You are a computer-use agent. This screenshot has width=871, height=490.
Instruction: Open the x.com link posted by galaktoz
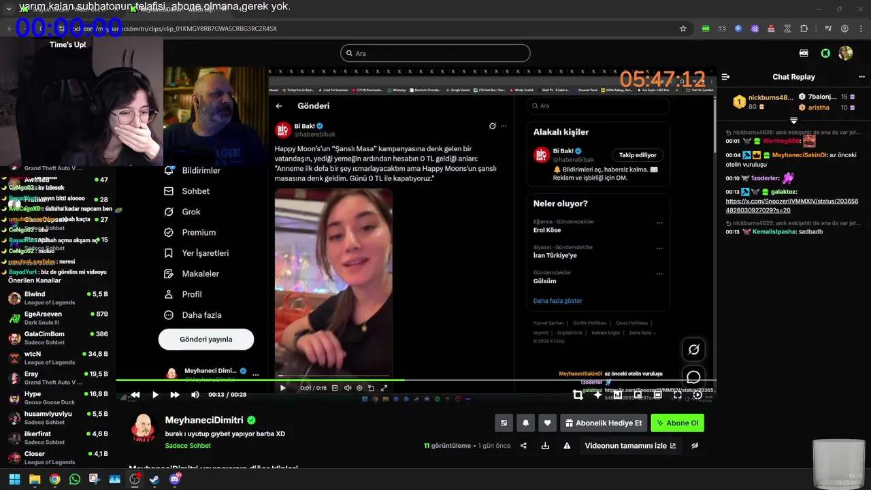point(792,206)
